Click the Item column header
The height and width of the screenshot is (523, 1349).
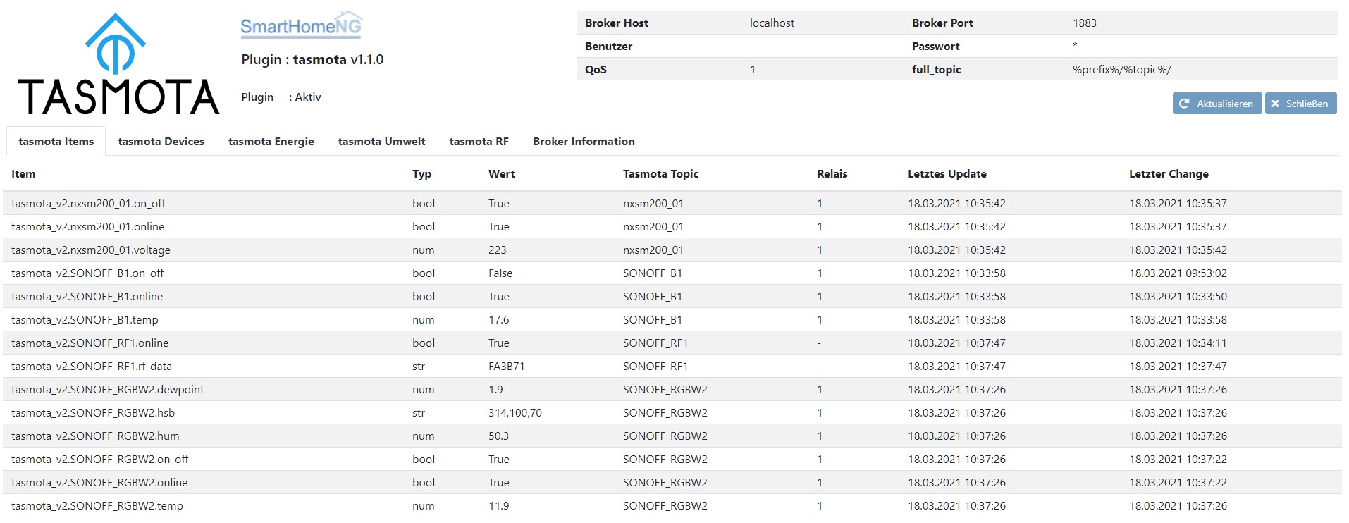coord(23,174)
